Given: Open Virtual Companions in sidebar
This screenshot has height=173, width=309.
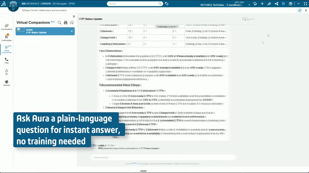Looking at the screenshot, I should (6, 49).
